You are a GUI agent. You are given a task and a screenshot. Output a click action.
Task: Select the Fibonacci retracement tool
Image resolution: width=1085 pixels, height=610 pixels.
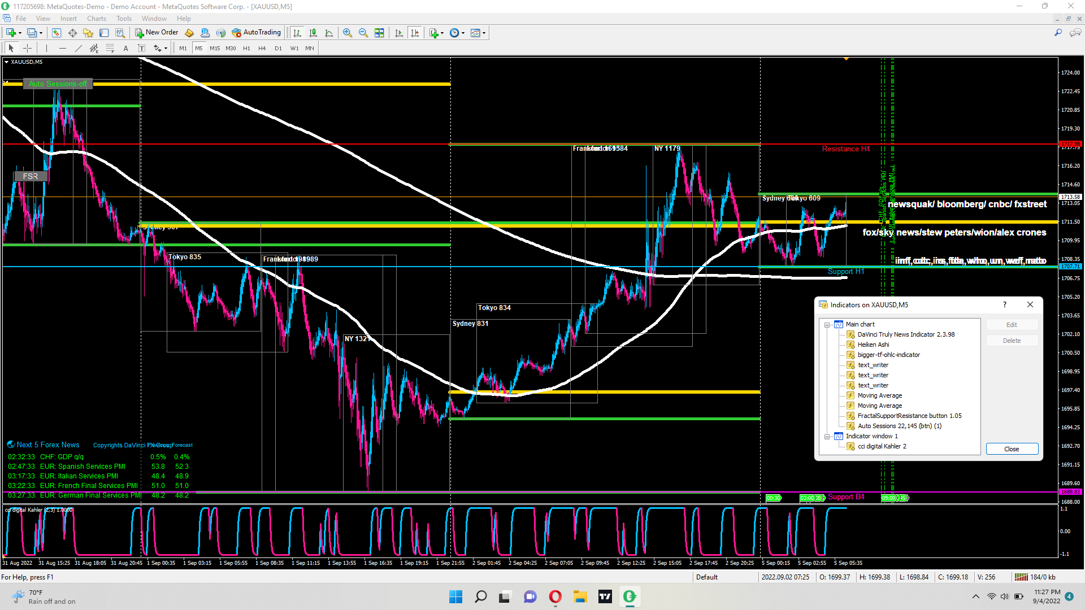click(x=110, y=48)
